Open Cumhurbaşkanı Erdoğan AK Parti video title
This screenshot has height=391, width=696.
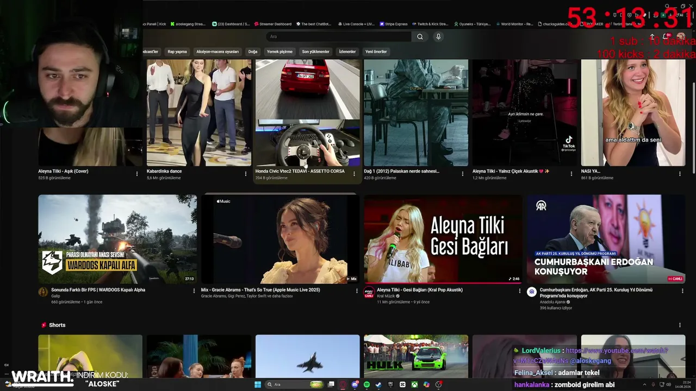596,293
